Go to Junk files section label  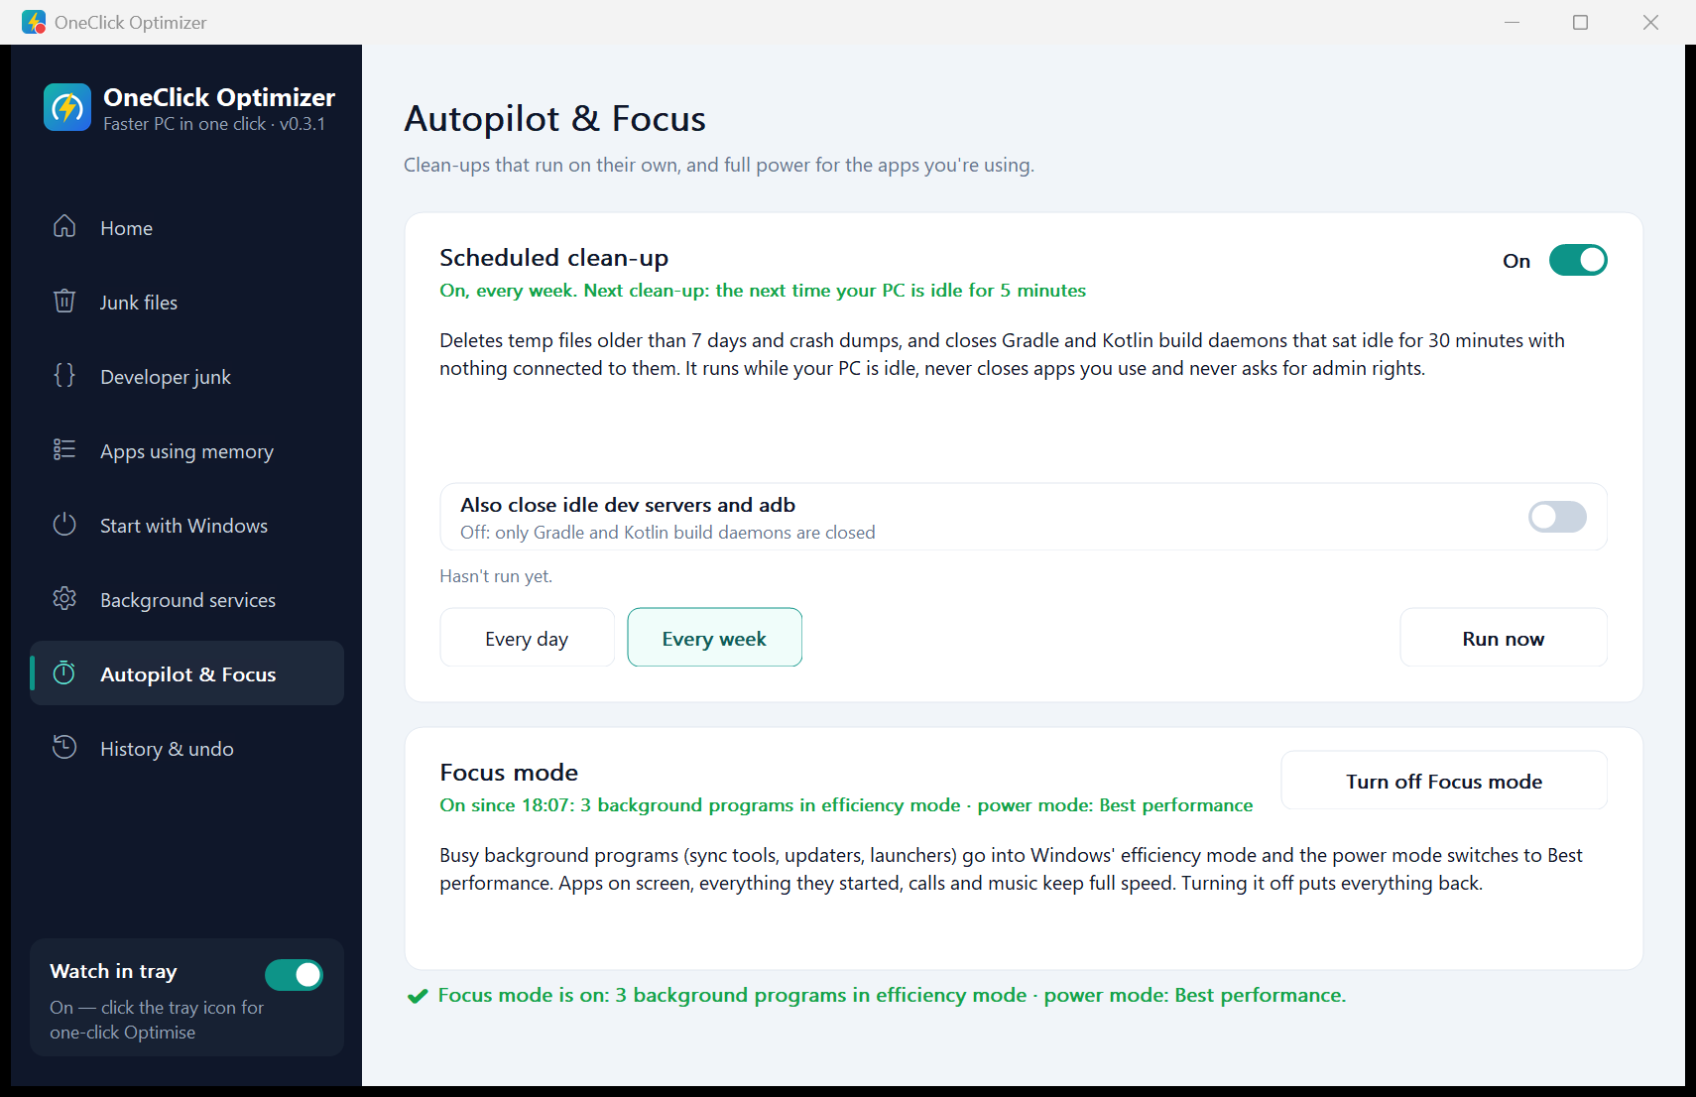click(x=139, y=303)
